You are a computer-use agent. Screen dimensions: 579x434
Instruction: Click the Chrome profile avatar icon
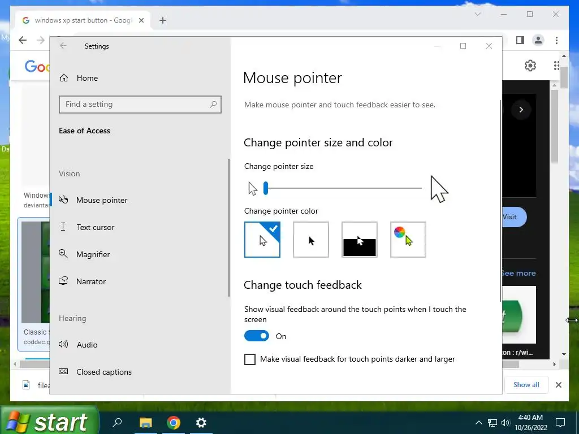538,40
